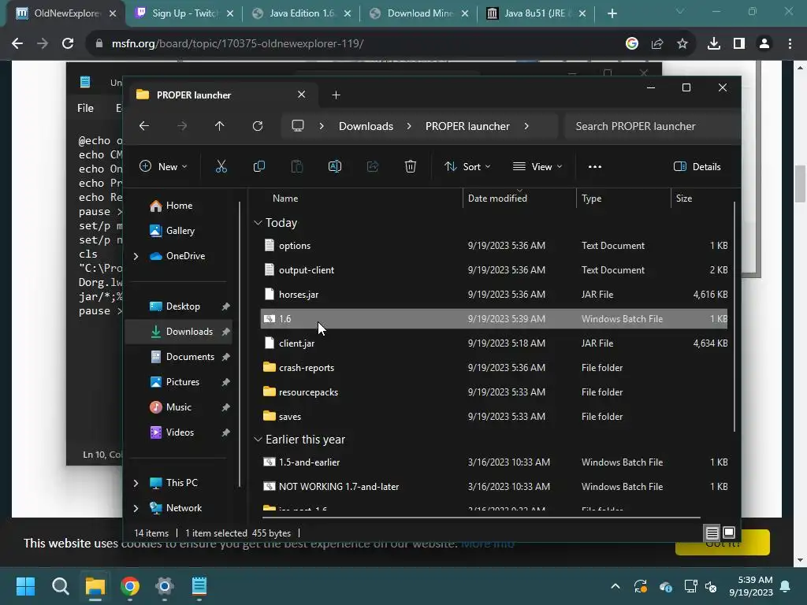Open the Sort dropdown
Image resolution: width=807 pixels, height=605 pixels.
click(467, 166)
